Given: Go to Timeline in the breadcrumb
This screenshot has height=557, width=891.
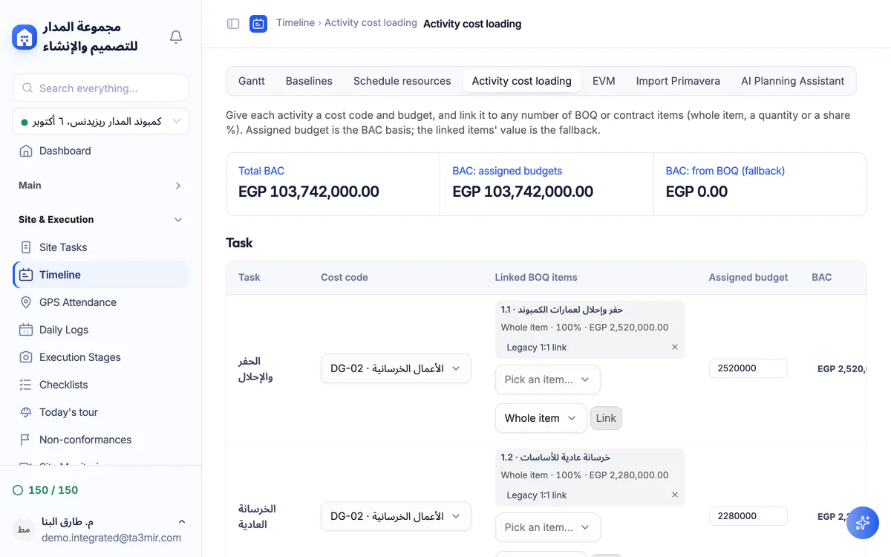Looking at the screenshot, I should pyautogui.click(x=296, y=23).
